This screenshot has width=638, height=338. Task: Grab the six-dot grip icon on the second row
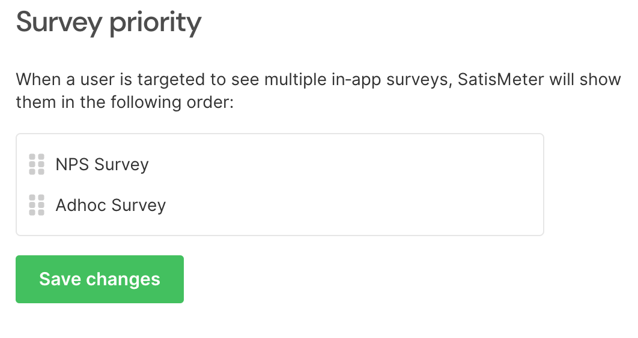click(37, 205)
